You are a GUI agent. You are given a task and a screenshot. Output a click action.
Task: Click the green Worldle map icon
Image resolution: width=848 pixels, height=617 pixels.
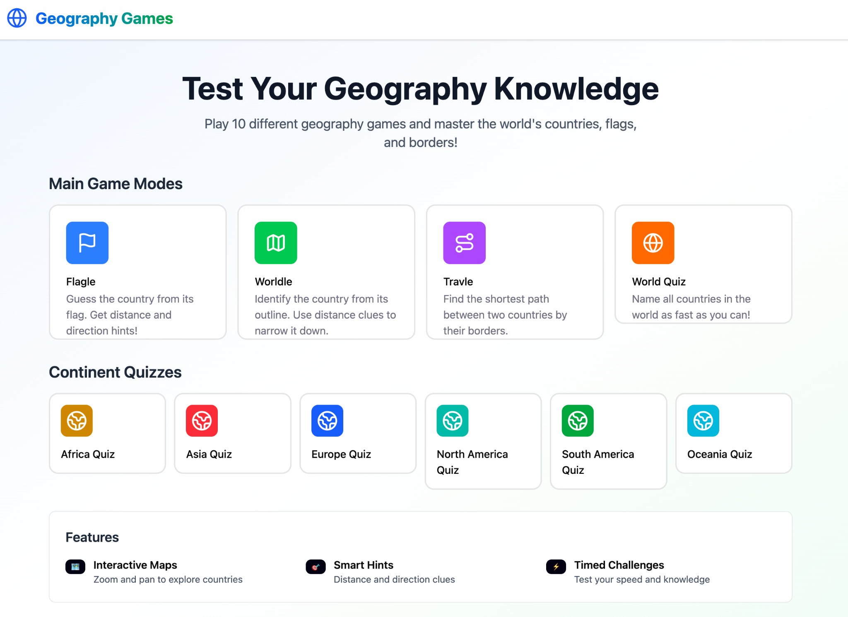click(x=276, y=243)
